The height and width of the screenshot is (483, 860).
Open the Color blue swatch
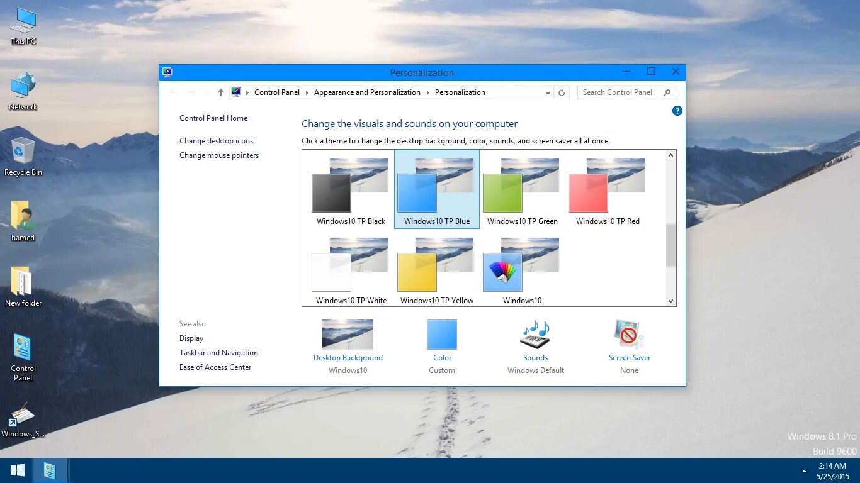tap(442, 335)
